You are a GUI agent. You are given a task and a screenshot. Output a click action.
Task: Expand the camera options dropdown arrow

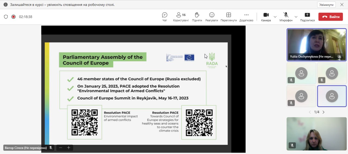coord(275,17)
